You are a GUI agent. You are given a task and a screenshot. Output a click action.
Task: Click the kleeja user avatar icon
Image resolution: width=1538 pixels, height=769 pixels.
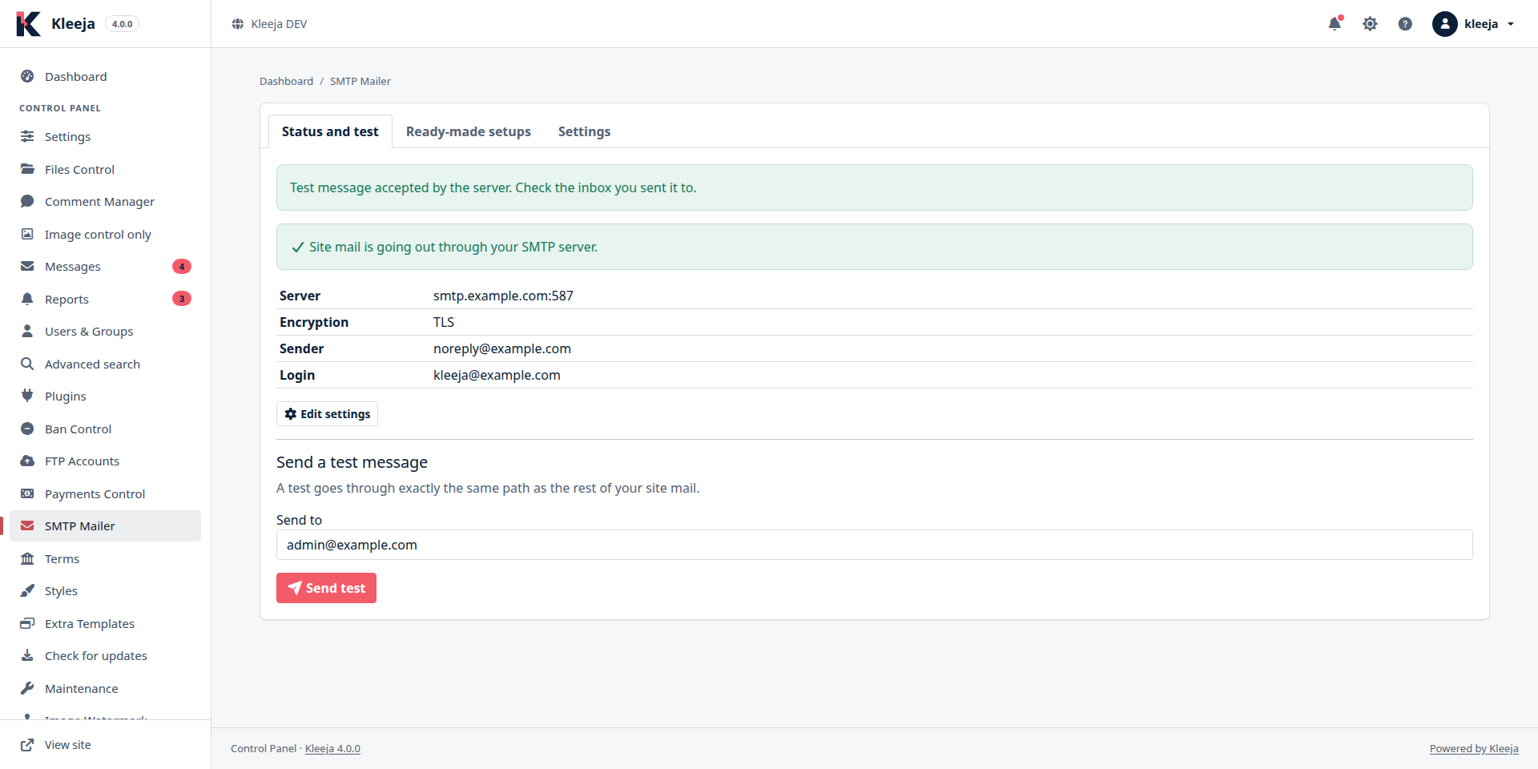(1444, 24)
